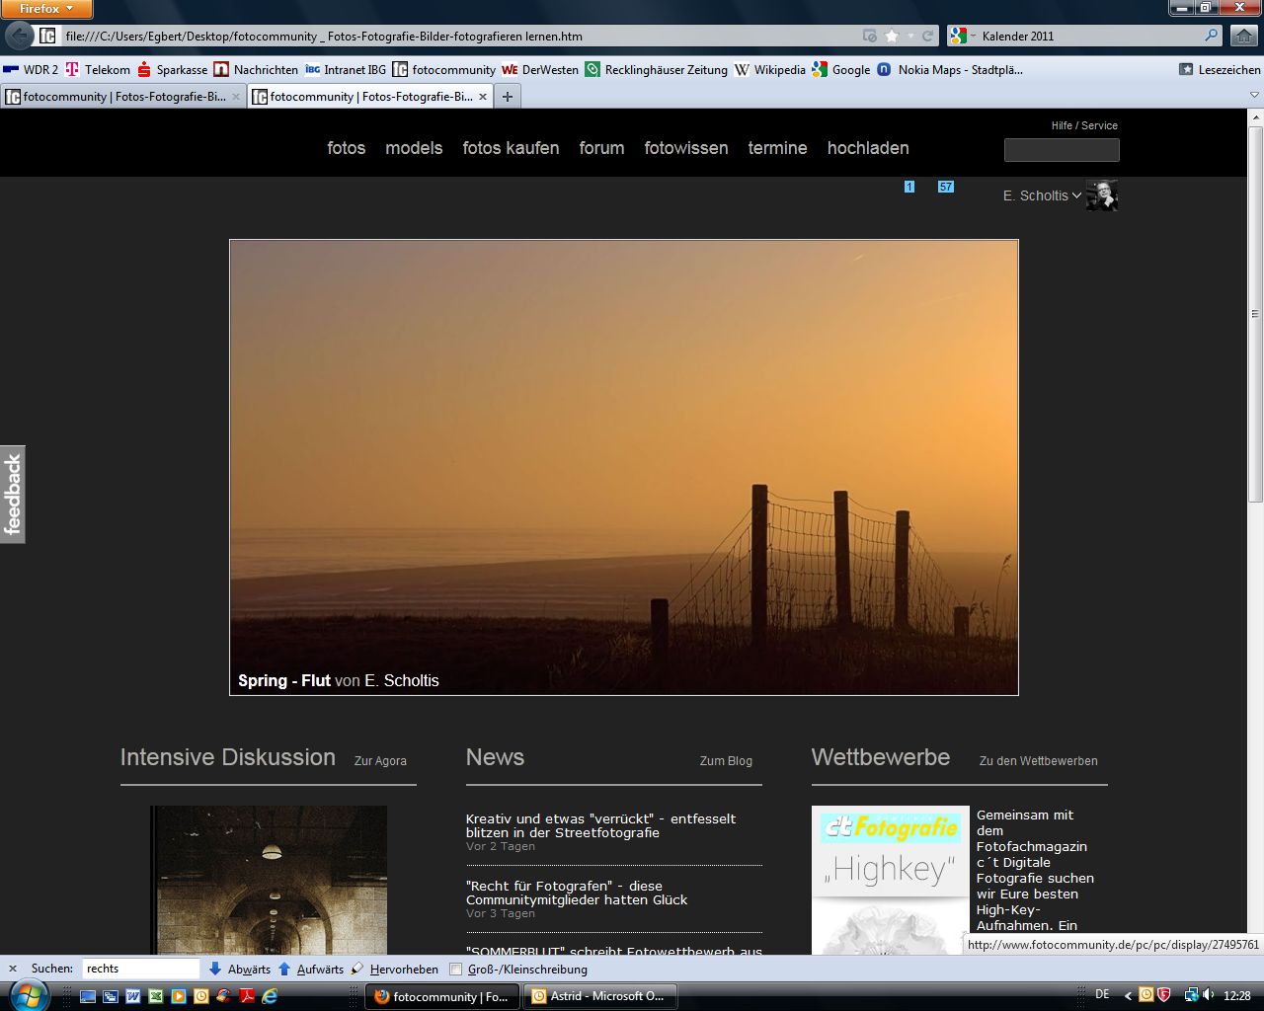The image size is (1264, 1011).
Task: Open the 'Recht für Fotografen' news item
Action: coord(577,893)
